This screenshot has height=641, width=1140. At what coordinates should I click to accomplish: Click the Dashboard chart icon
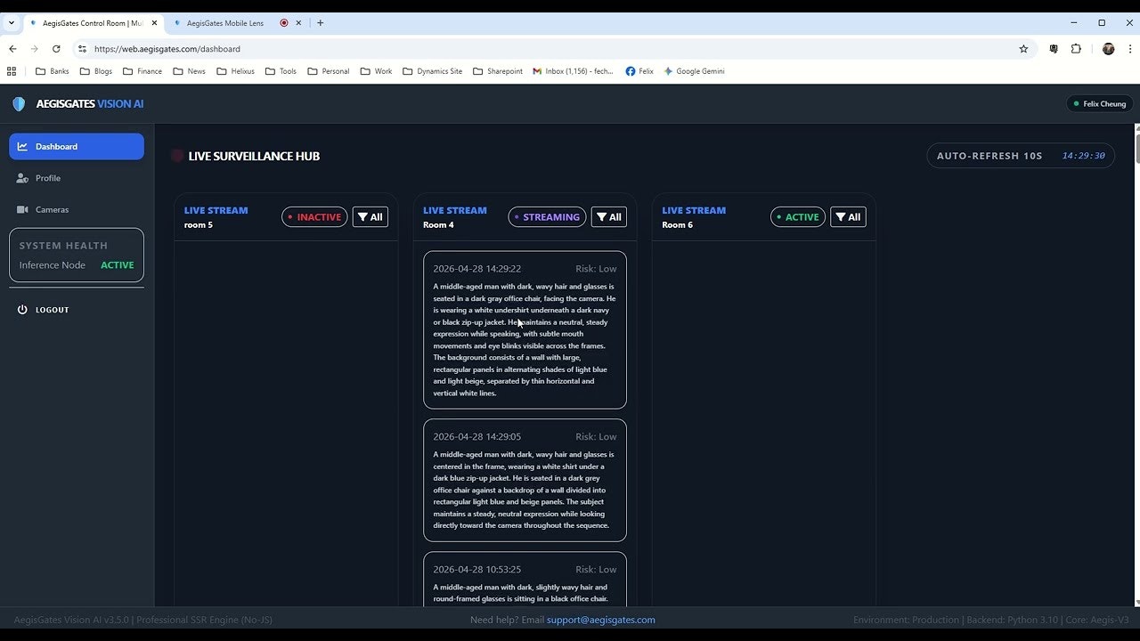pos(21,146)
